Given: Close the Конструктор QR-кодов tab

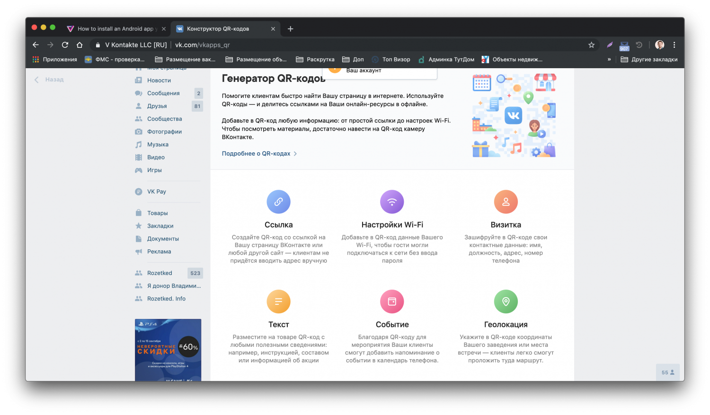Looking at the screenshot, I should point(273,29).
